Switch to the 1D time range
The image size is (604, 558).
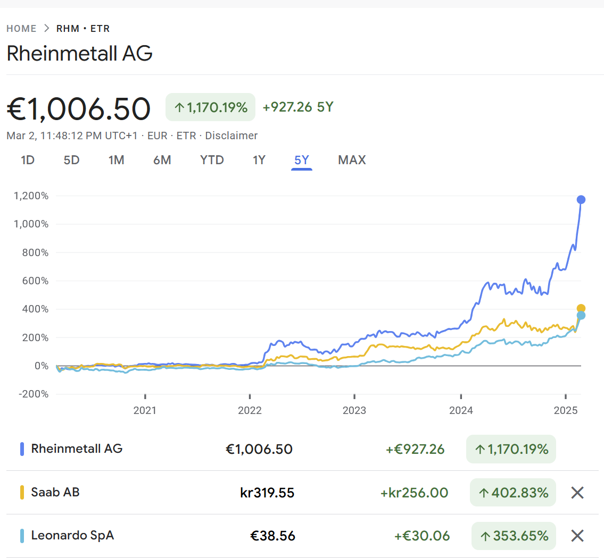[28, 160]
